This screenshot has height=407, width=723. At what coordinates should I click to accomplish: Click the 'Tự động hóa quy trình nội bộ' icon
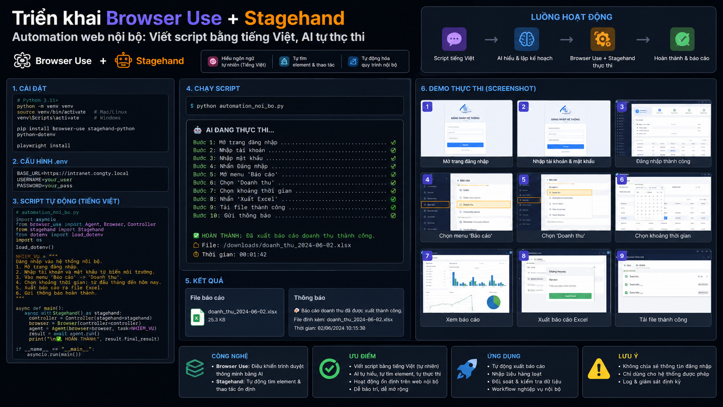(353, 61)
